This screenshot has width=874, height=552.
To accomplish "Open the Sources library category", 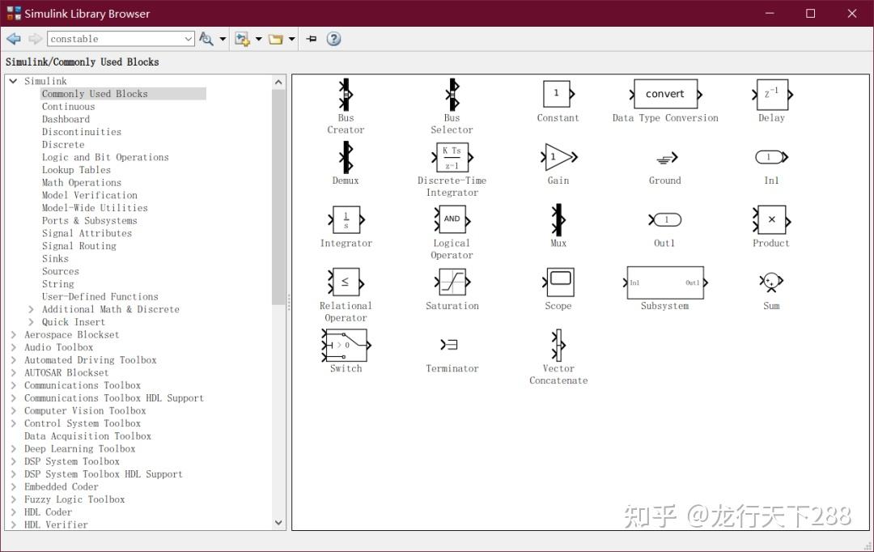I will 60,271.
